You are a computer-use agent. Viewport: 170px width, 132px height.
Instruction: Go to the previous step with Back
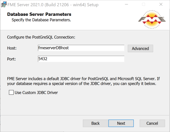[x=95, y=123]
